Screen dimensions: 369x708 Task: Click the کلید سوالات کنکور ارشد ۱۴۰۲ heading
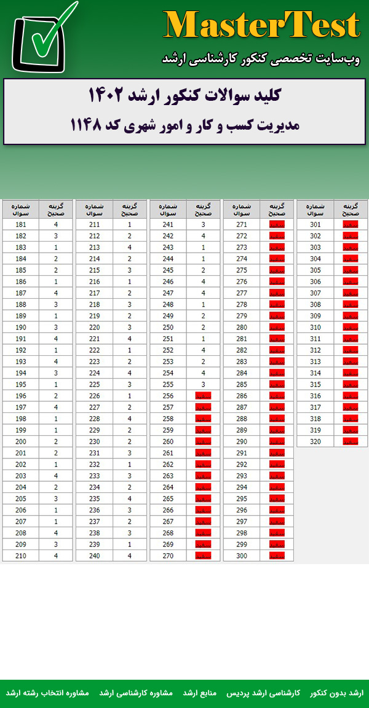coord(184,96)
